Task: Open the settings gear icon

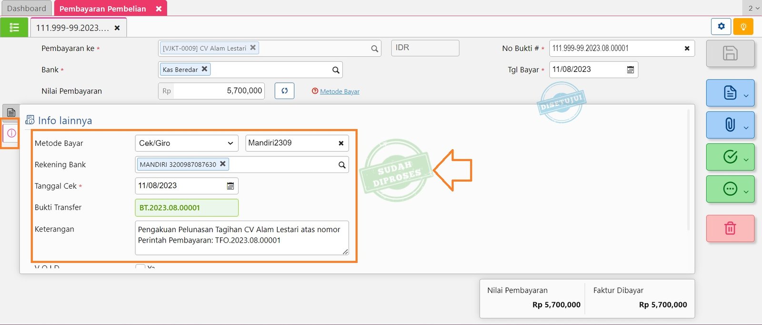Action: tap(721, 26)
